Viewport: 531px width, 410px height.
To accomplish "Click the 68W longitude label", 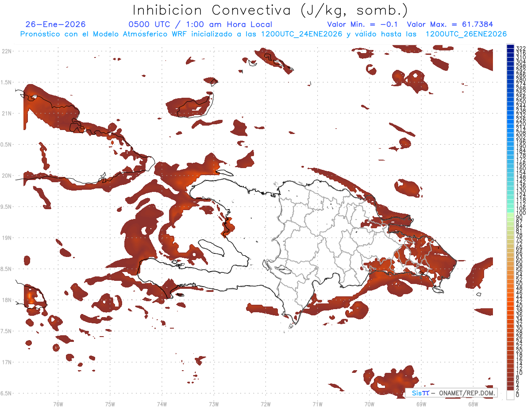I will click(473, 404).
